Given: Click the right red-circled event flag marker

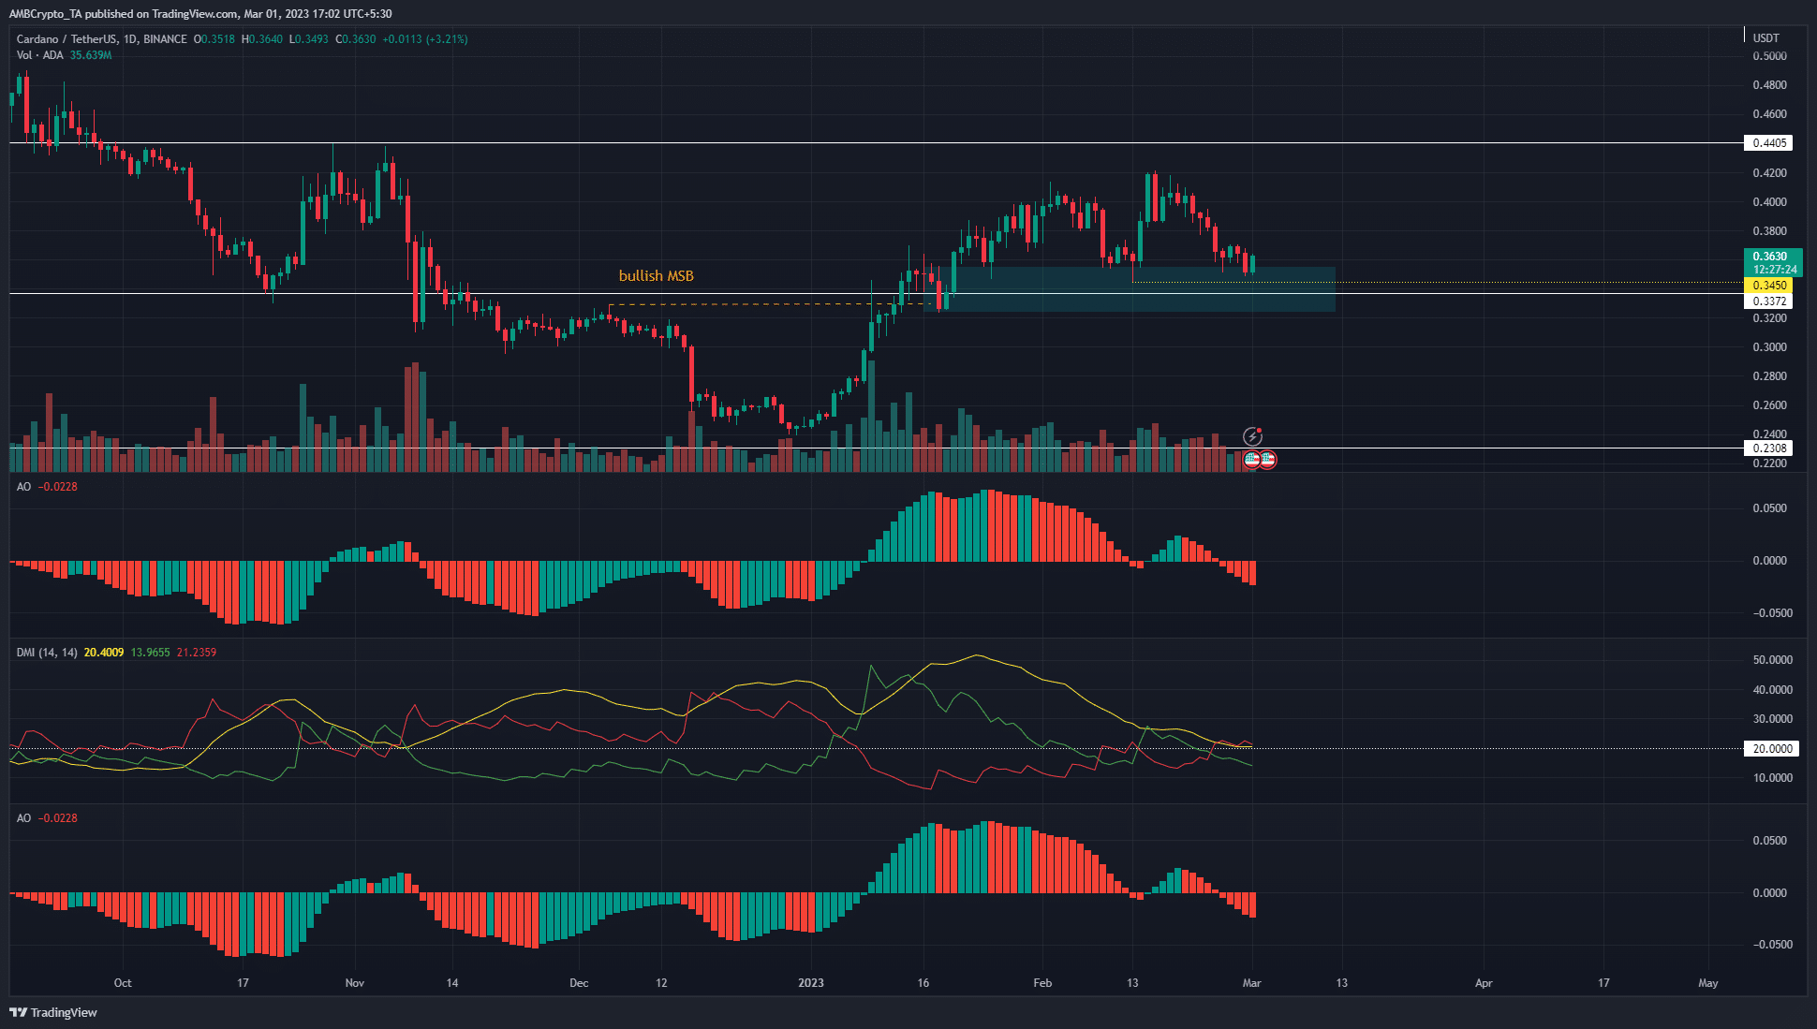Looking at the screenshot, I should (x=1267, y=459).
